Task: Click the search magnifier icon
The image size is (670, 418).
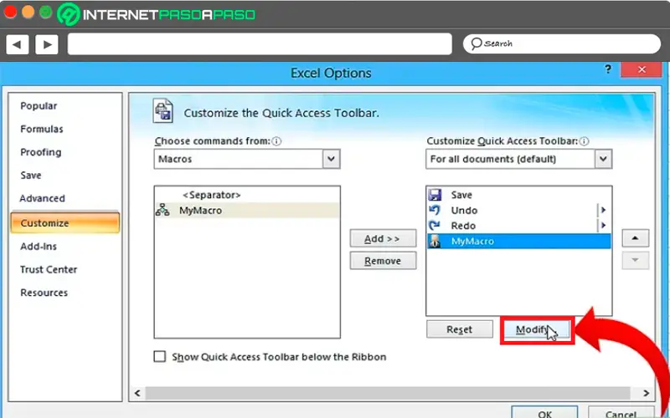Action: pyautogui.click(x=476, y=43)
